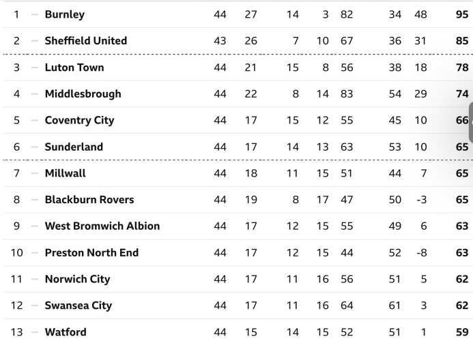Click the grey scroll handle at right edge

click(470, 123)
